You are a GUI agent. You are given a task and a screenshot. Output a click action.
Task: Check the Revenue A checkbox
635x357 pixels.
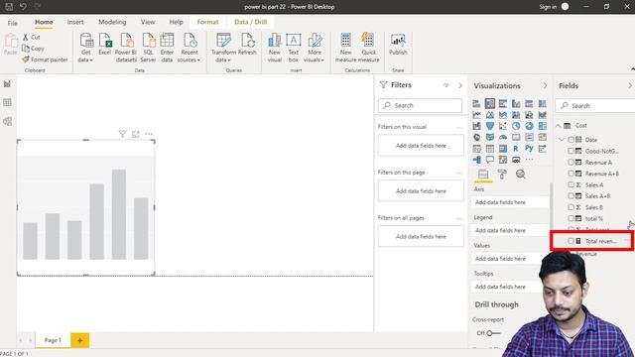click(571, 163)
